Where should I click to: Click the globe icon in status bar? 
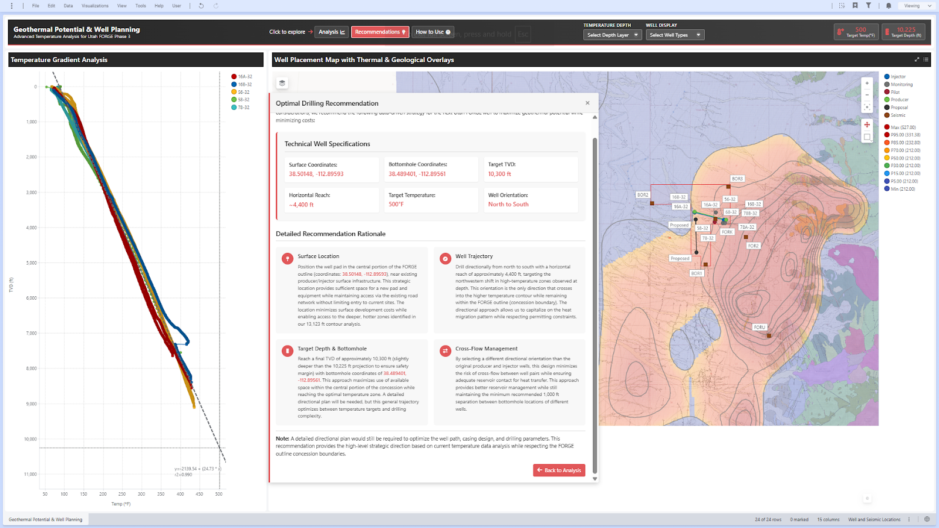[927, 519]
